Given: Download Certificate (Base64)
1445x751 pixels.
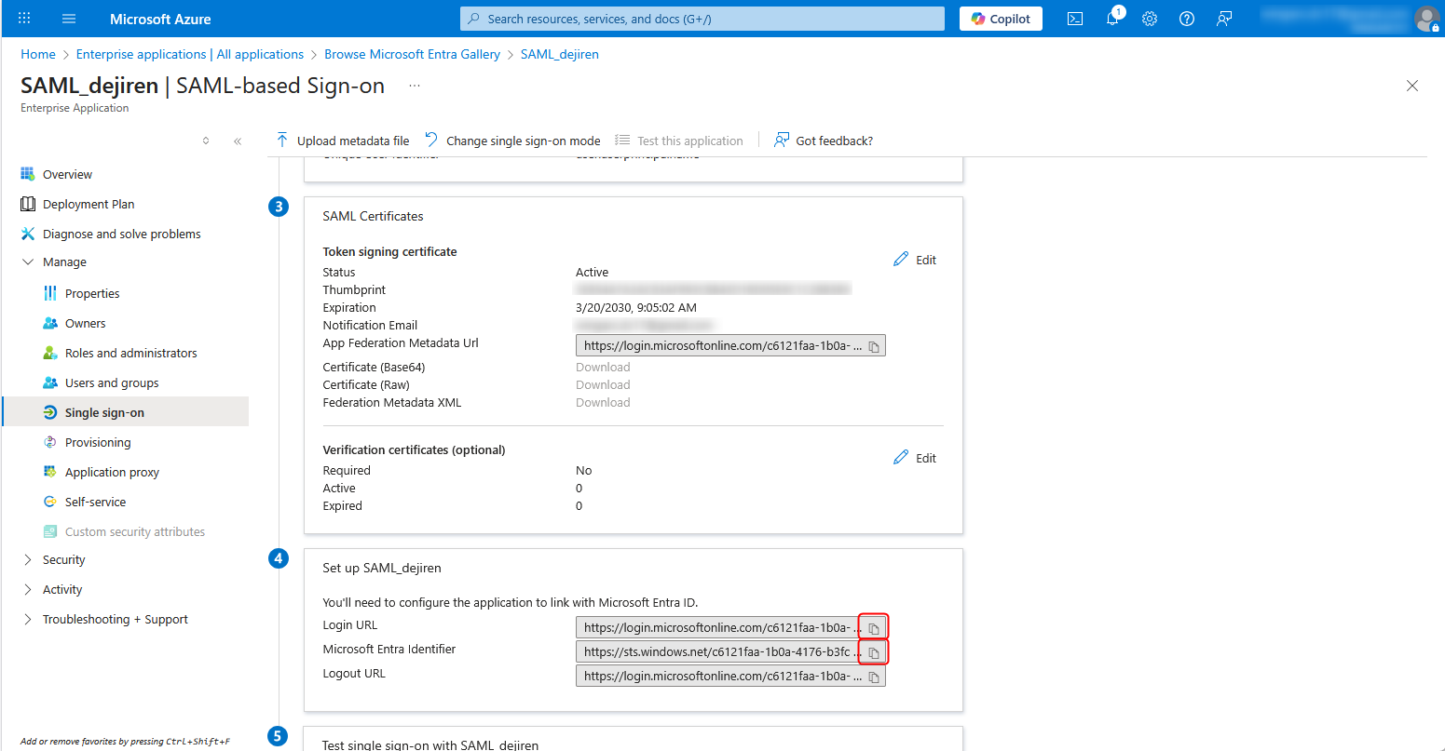Looking at the screenshot, I should 603,368.
